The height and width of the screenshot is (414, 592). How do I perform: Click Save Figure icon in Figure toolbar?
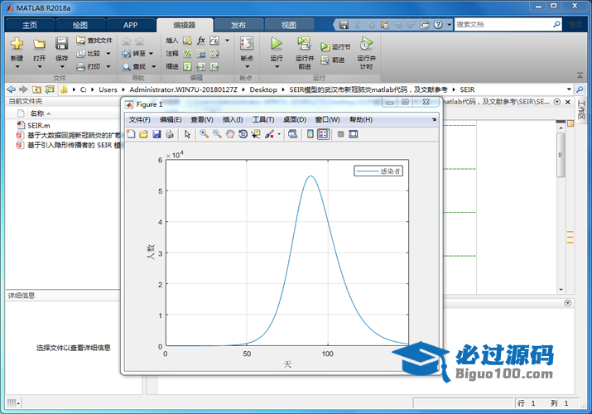coord(156,134)
